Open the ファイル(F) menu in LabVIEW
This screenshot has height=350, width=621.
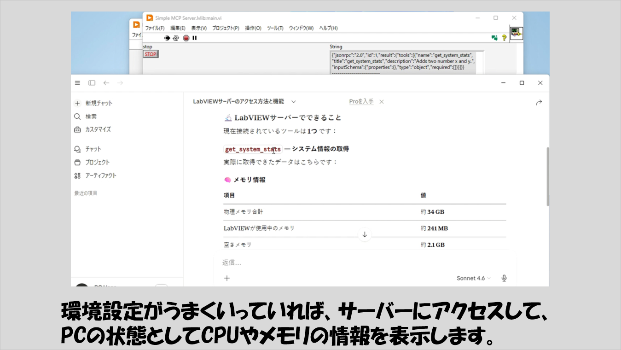[x=155, y=28]
